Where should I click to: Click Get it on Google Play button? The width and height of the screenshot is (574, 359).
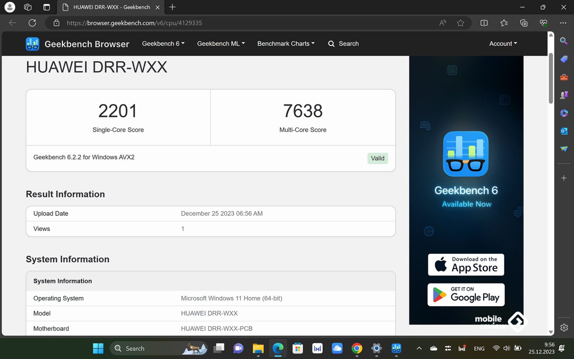pyautogui.click(x=466, y=295)
